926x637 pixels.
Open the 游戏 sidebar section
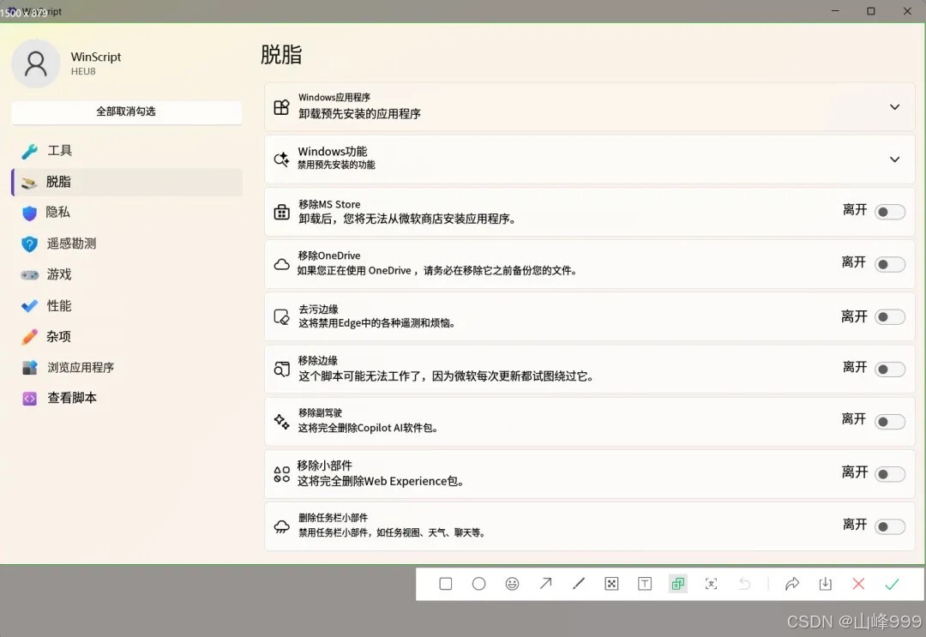[x=126, y=274]
